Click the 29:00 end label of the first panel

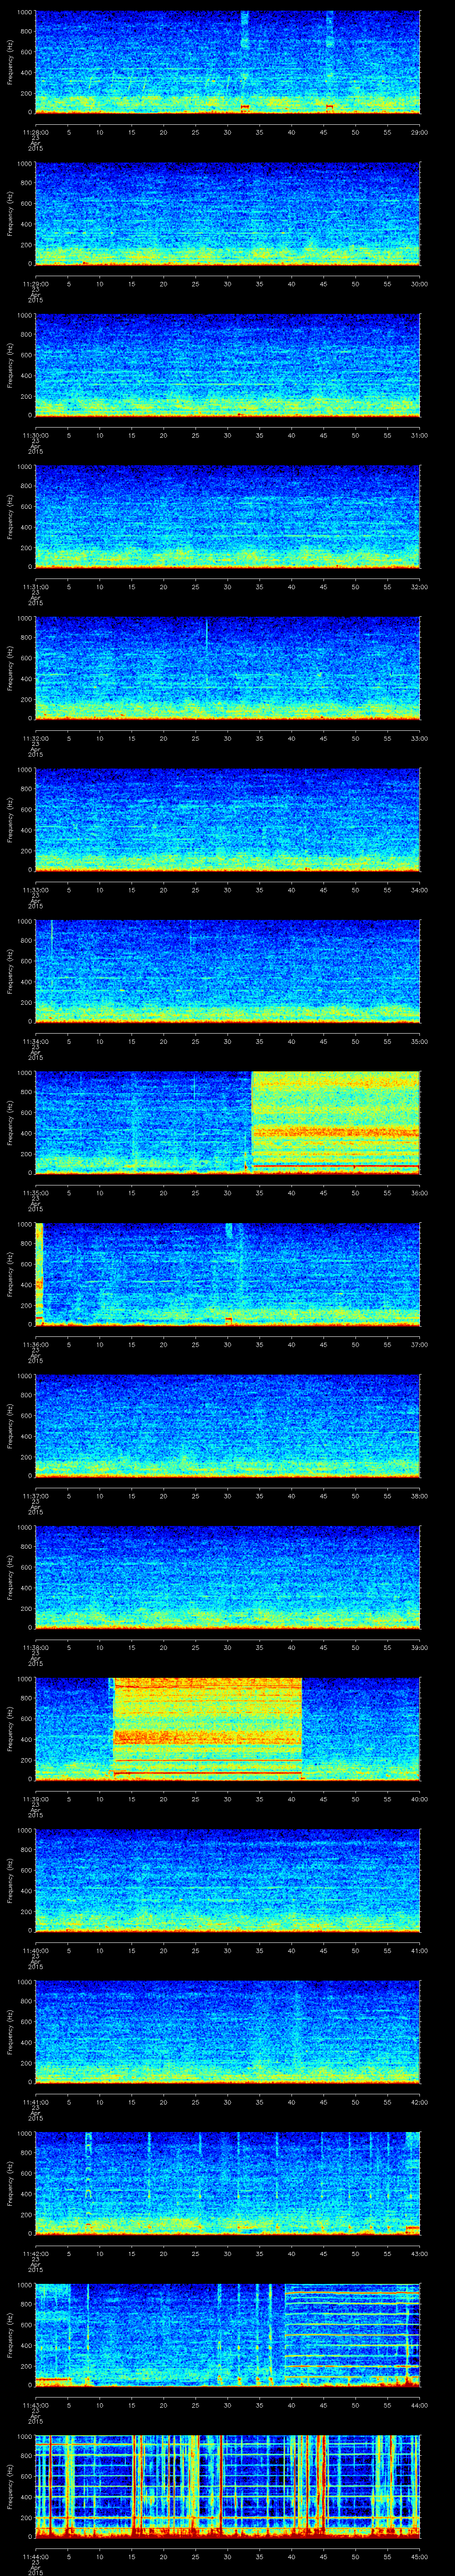(x=420, y=132)
